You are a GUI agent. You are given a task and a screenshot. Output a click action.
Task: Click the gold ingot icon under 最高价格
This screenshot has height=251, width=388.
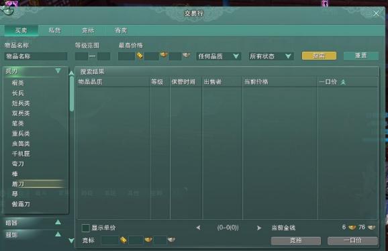[x=164, y=54]
